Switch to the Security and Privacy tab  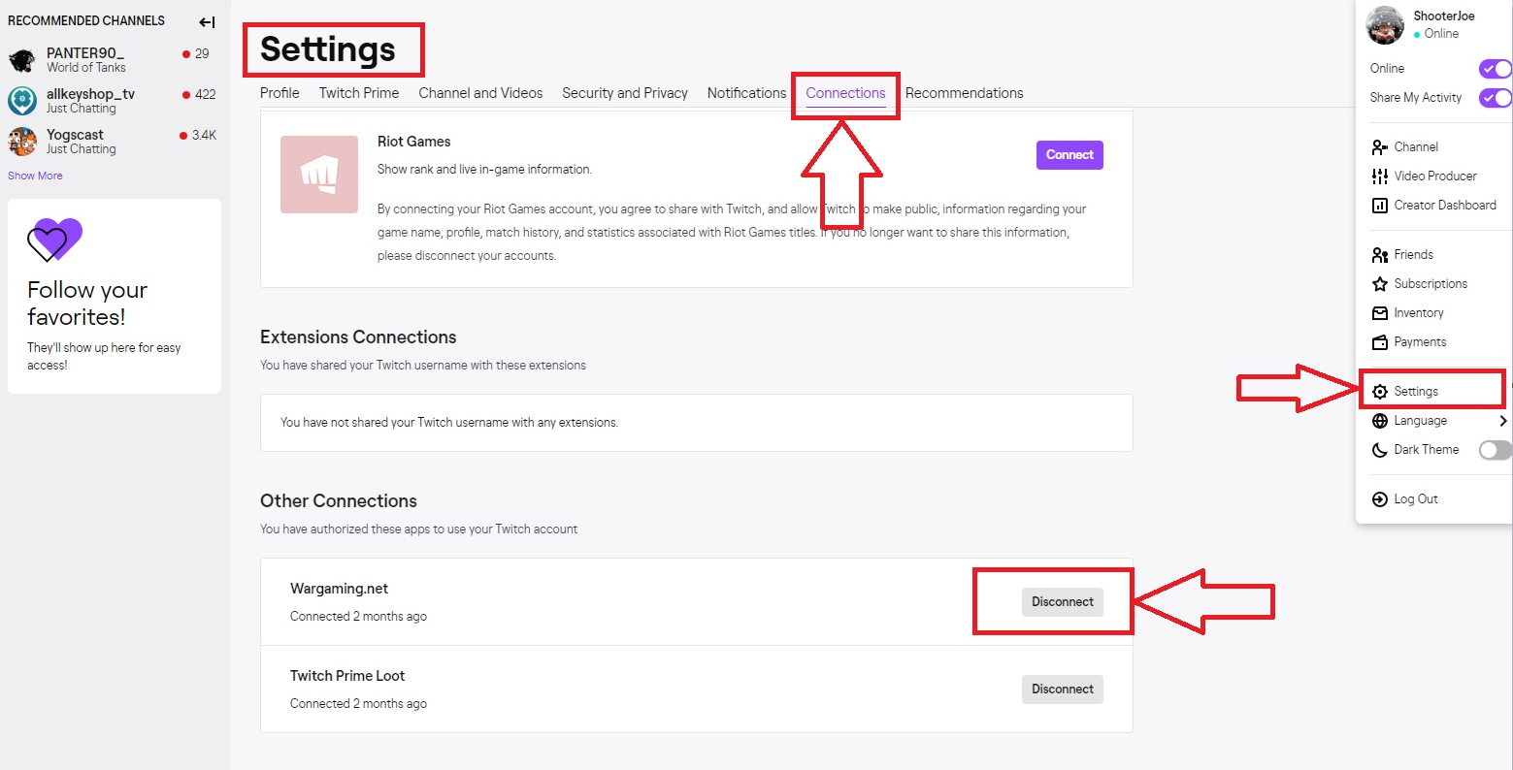click(625, 93)
